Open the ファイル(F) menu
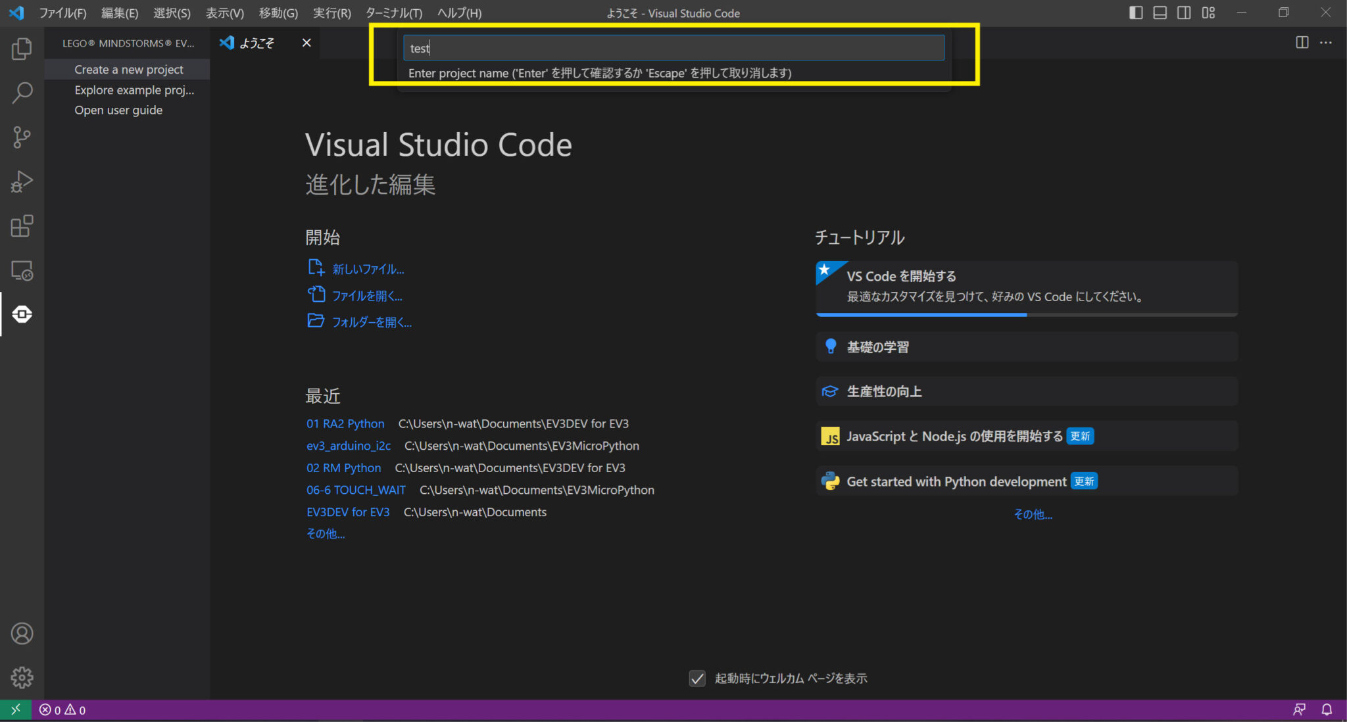This screenshot has width=1347, height=722. point(62,13)
